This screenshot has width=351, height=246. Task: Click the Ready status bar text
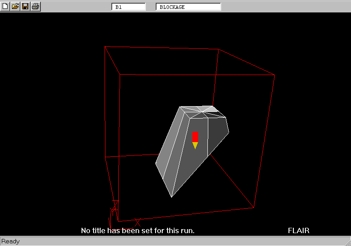click(11, 242)
